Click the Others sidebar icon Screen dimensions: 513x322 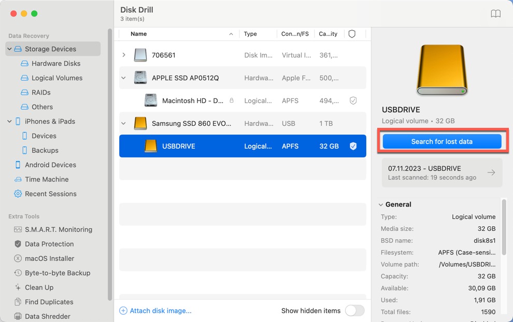tap(24, 107)
